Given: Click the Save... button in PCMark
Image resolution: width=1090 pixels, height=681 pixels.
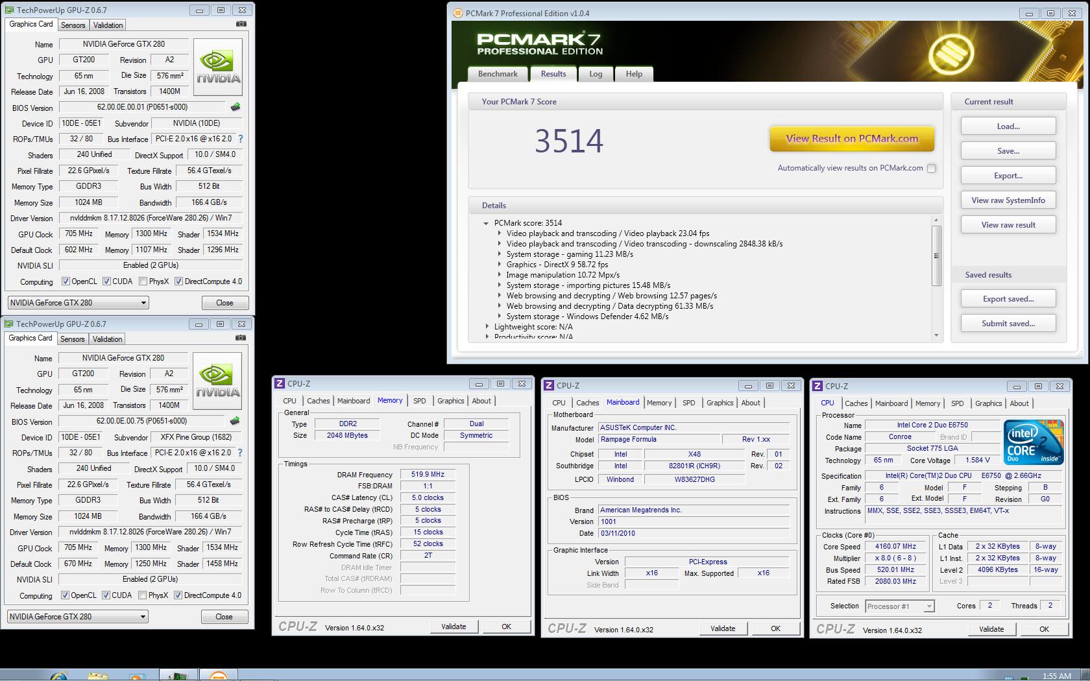Looking at the screenshot, I should pos(1008,151).
